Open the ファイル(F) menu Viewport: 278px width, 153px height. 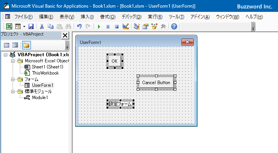(x=23, y=17)
